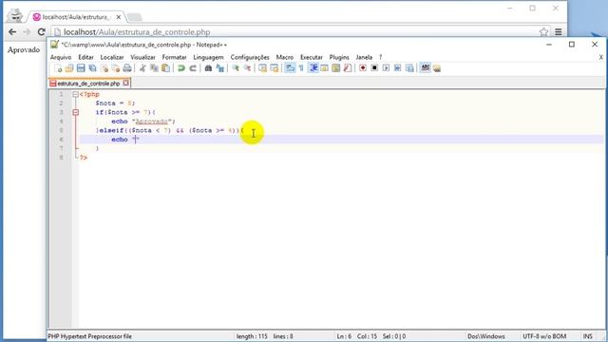Click the Chrome address bar URL
Screen dimensions: 608x342
[137, 32]
